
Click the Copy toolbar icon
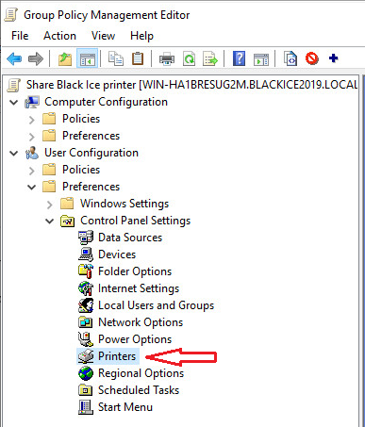116,58
